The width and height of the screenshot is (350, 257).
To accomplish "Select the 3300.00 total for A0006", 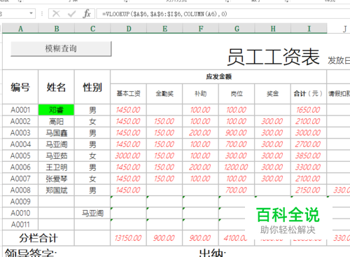I will point(309,167).
